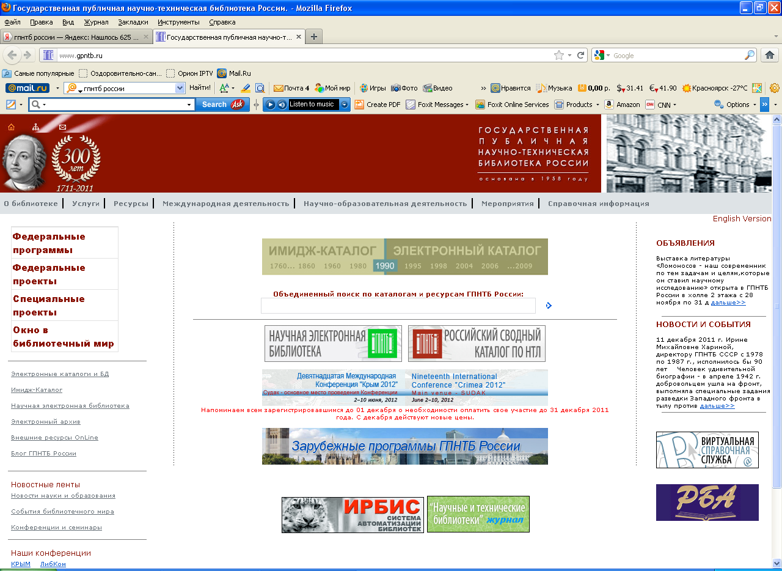Click Самые популярные bookmark

pos(38,73)
